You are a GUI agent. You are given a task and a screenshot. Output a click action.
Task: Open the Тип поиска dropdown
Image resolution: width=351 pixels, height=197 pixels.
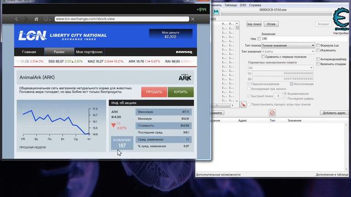(x=288, y=45)
